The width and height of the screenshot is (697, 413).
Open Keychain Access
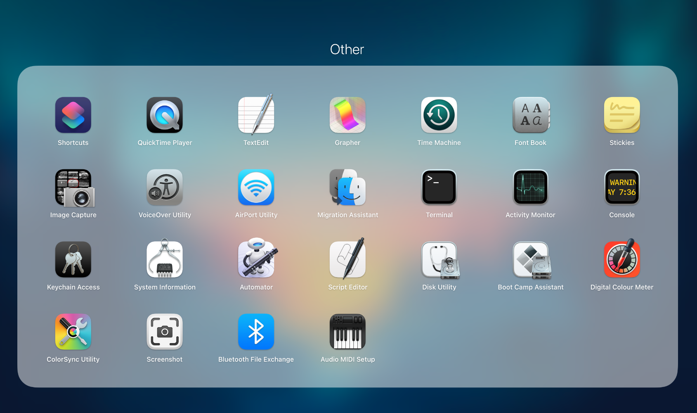73,260
